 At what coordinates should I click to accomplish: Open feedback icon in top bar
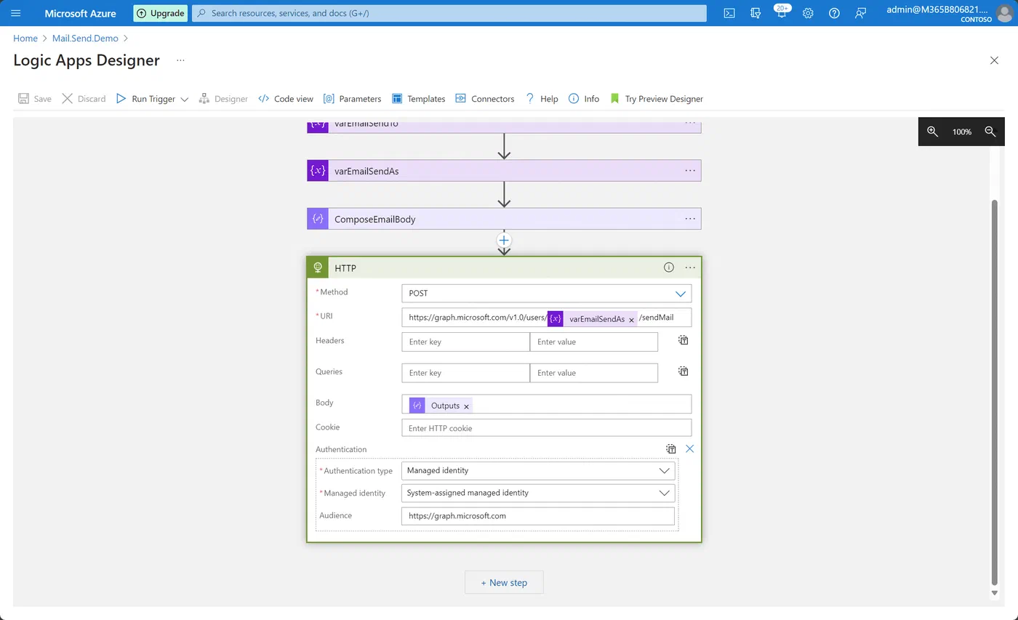(x=861, y=13)
